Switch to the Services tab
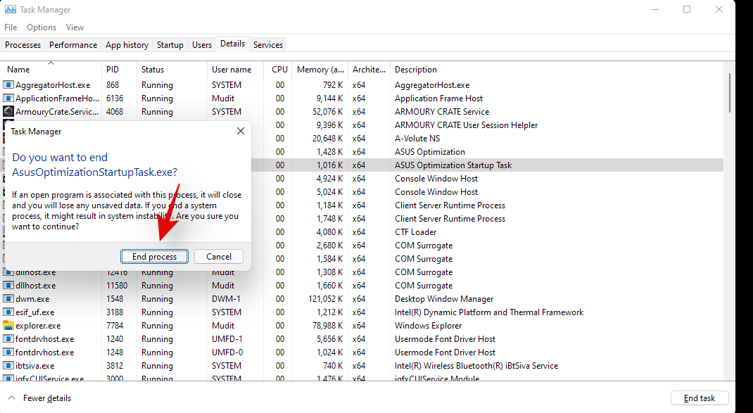 point(268,45)
